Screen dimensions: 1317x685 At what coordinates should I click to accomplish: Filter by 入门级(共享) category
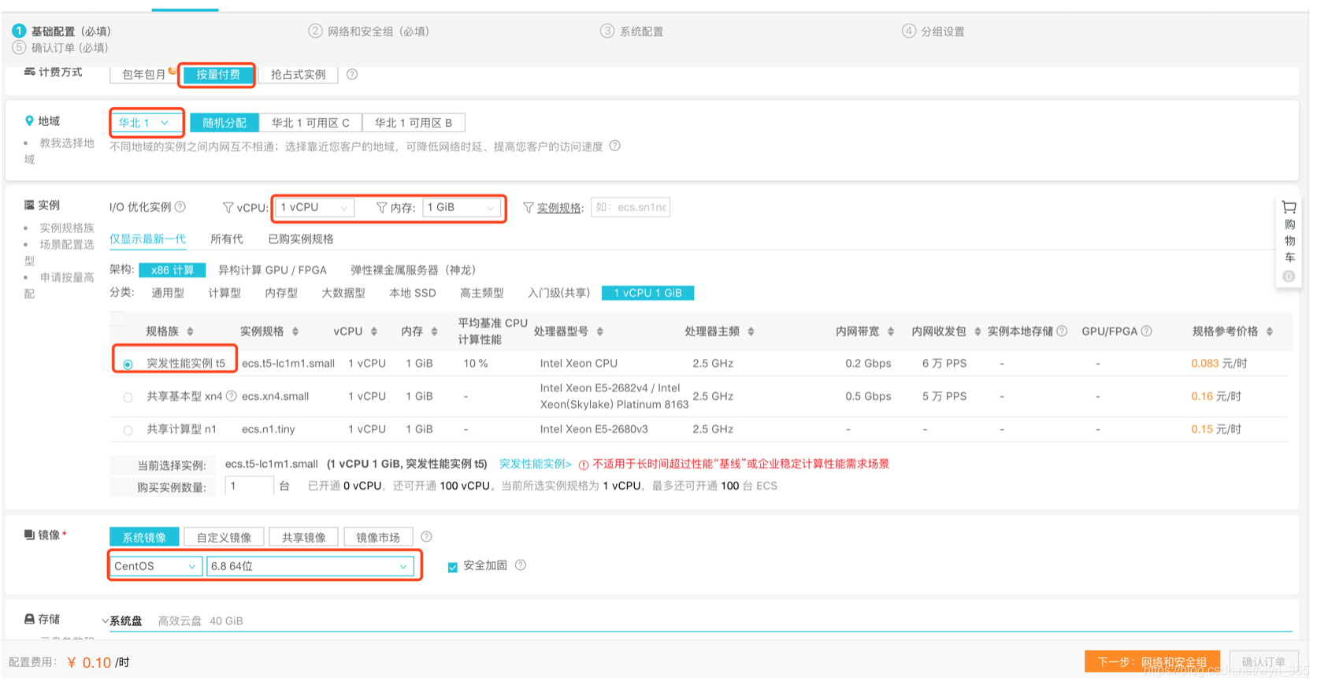(558, 293)
